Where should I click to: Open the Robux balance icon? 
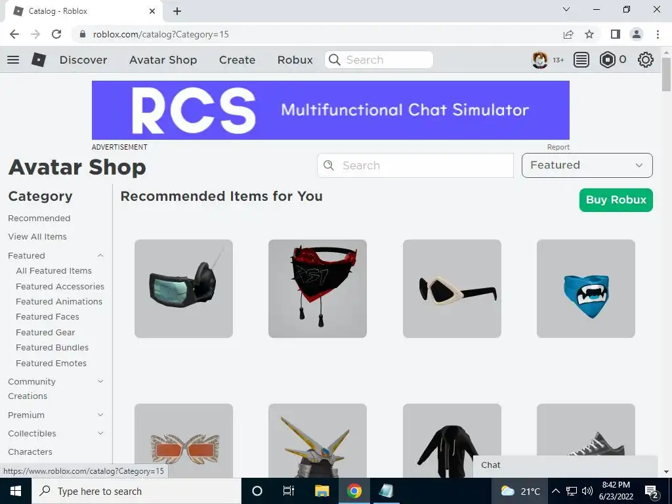point(607,60)
